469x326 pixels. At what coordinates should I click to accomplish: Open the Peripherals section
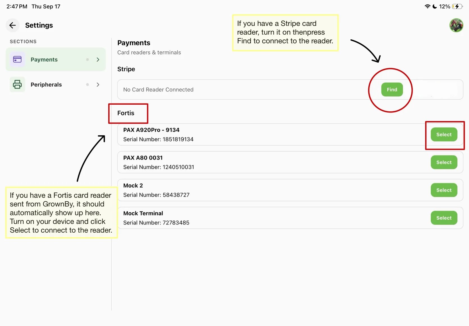coord(56,84)
